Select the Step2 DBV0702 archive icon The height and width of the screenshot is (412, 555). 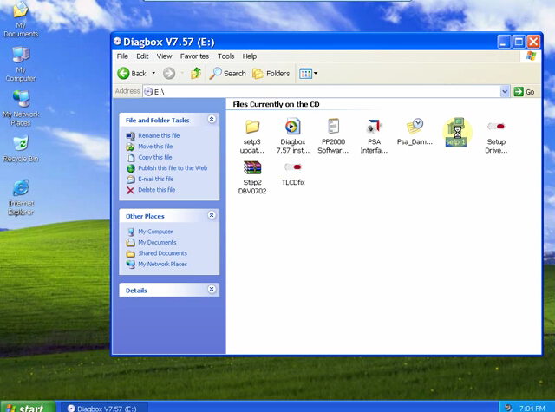(252, 167)
